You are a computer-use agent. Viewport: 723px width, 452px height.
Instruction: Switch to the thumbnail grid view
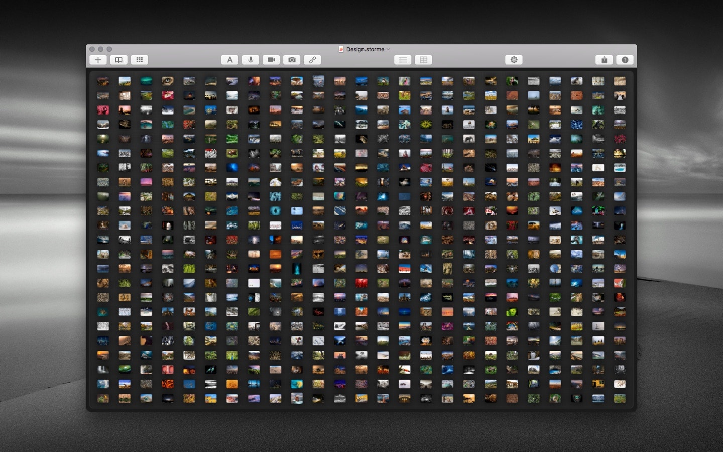click(140, 60)
